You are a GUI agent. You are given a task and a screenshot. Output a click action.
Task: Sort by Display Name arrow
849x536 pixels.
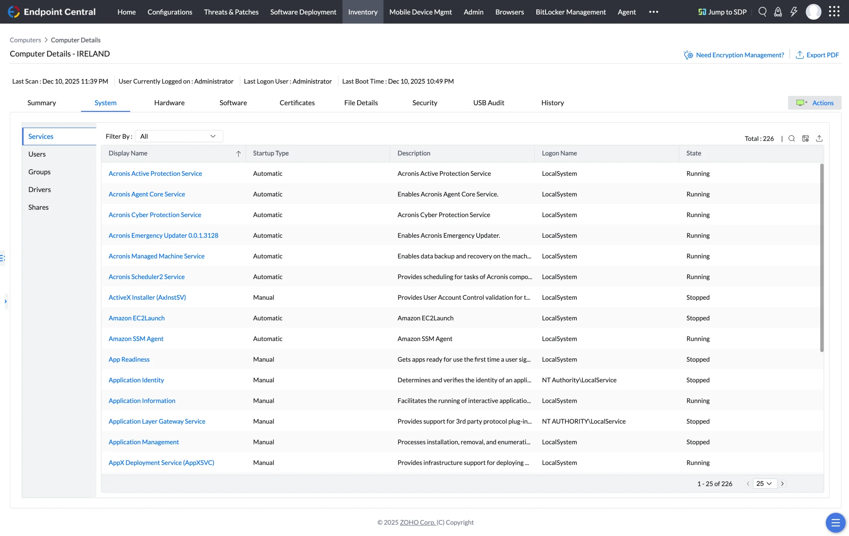tap(238, 153)
